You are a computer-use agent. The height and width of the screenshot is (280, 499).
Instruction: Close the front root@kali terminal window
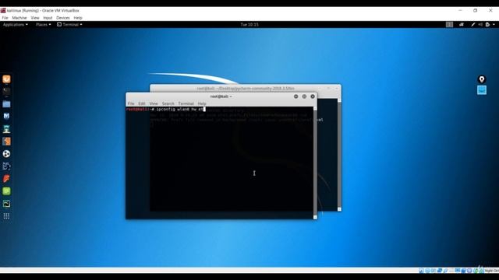pos(313,96)
